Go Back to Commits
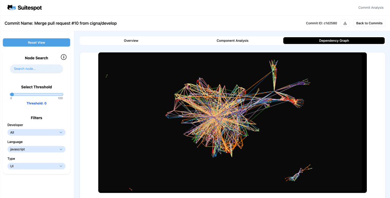This screenshot has width=390, height=198. click(369, 23)
